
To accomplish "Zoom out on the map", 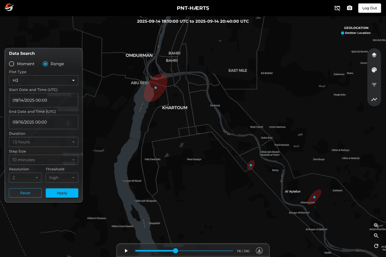I will click(376, 236).
